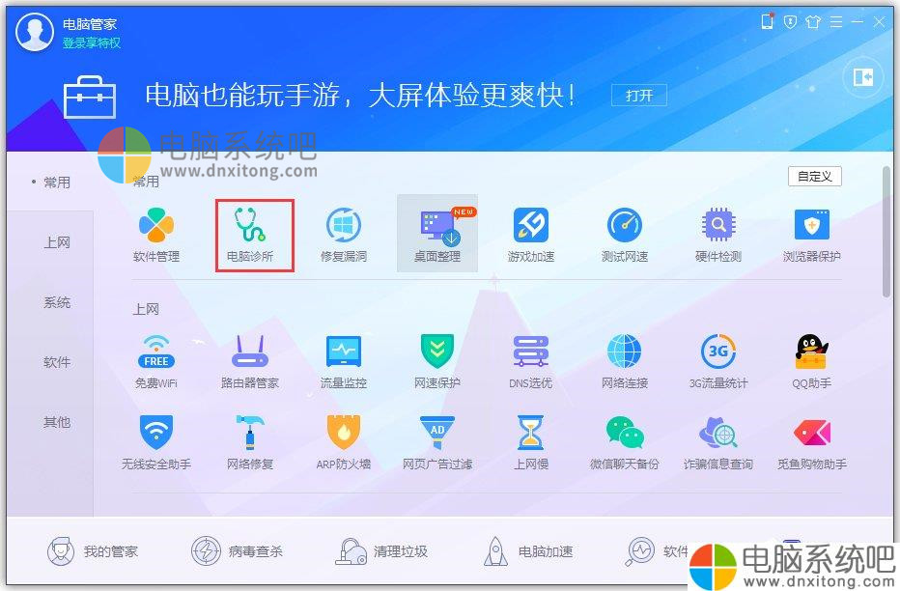Image resolution: width=900 pixels, height=591 pixels.
Task: Open the main menu hamburger icon
Action: (835, 22)
